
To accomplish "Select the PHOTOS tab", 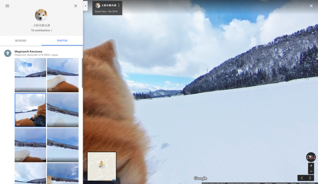I will pyautogui.click(x=62, y=41).
